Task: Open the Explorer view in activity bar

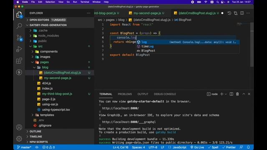Action: click(x=19, y=15)
